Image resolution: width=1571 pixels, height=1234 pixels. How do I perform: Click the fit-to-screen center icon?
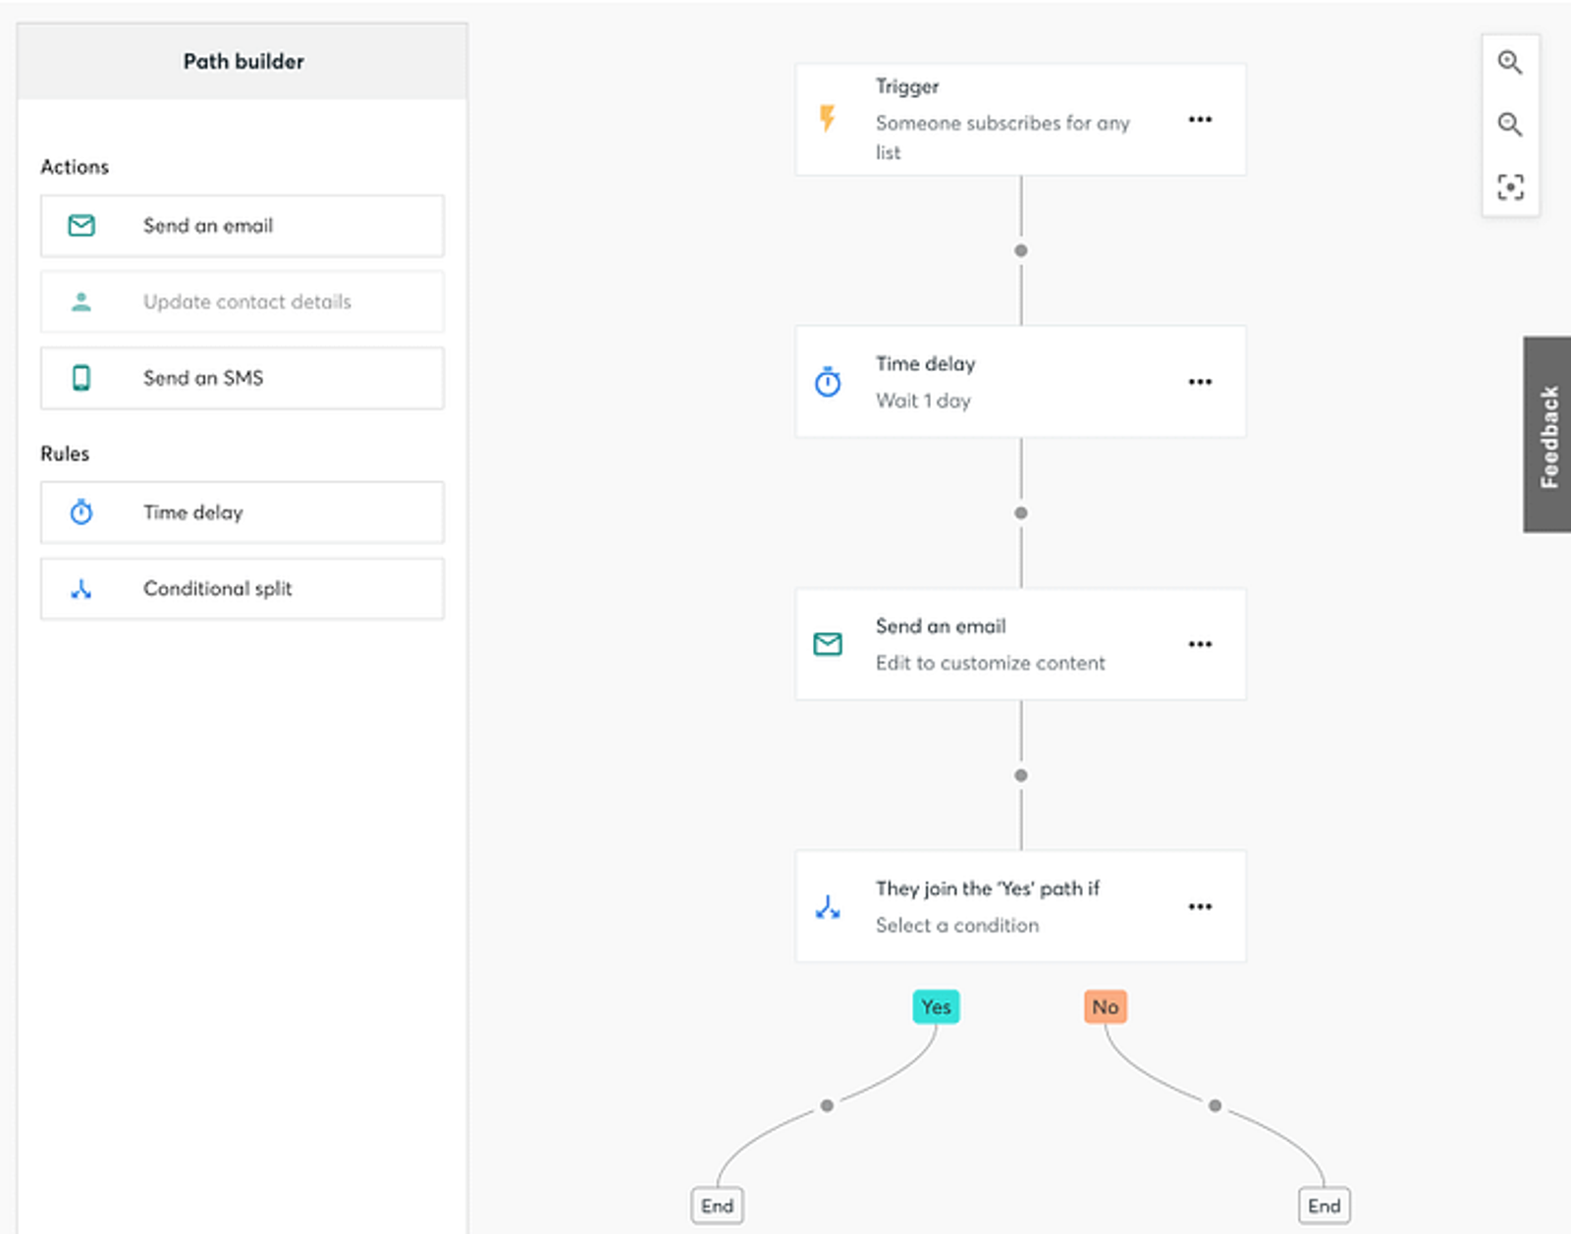[x=1509, y=187]
